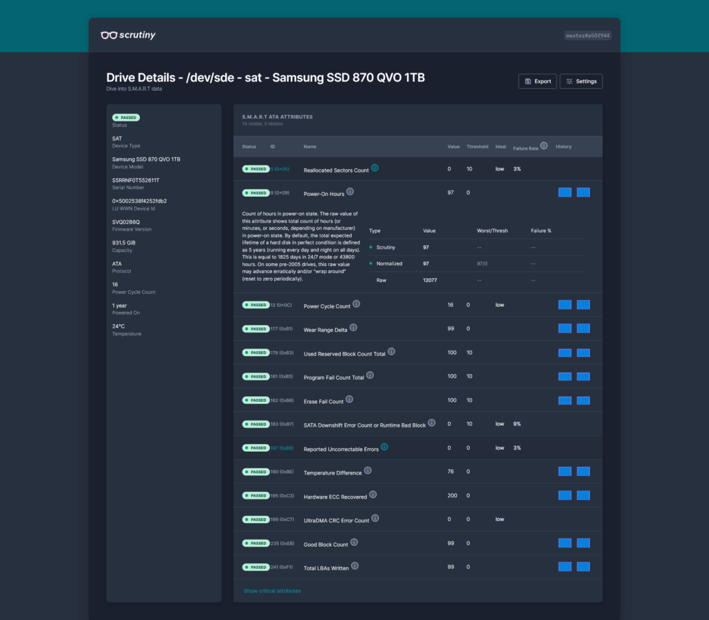The image size is (709, 620).
Task: Click the Program Fail Count Total info icon
Action: (370, 375)
